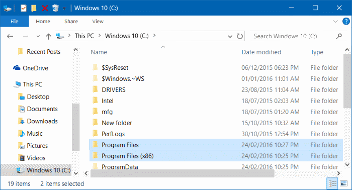Click the horizontal scroll right arrow
Image resolution: width=352 pixels, height=190 pixels.
(x=338, y=173)
